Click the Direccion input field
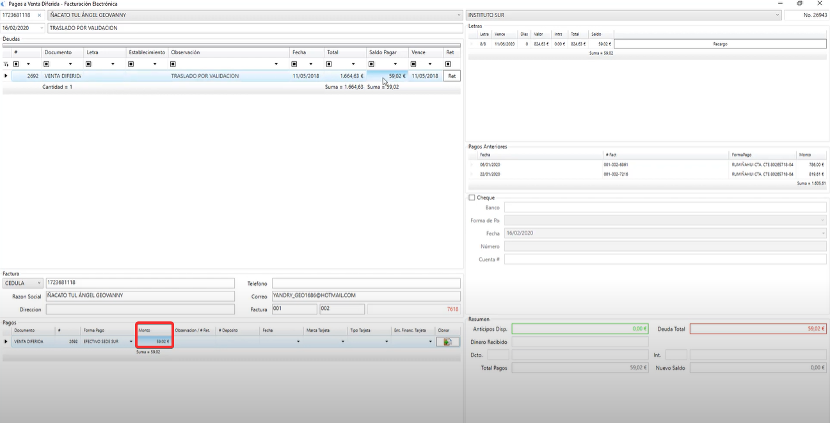 click(x=140, y=309)
